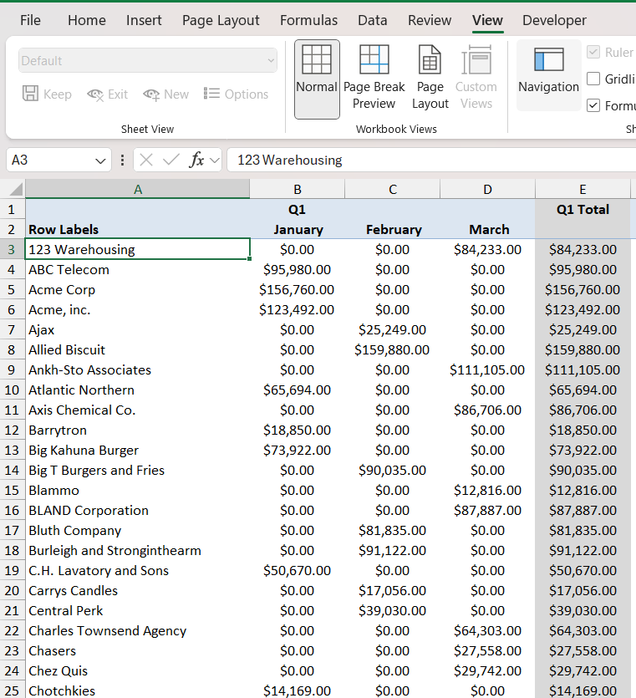Open the Developer tab
Image resolution: width=636 pixels, height=698 pixels.
(x=554, y=20)
